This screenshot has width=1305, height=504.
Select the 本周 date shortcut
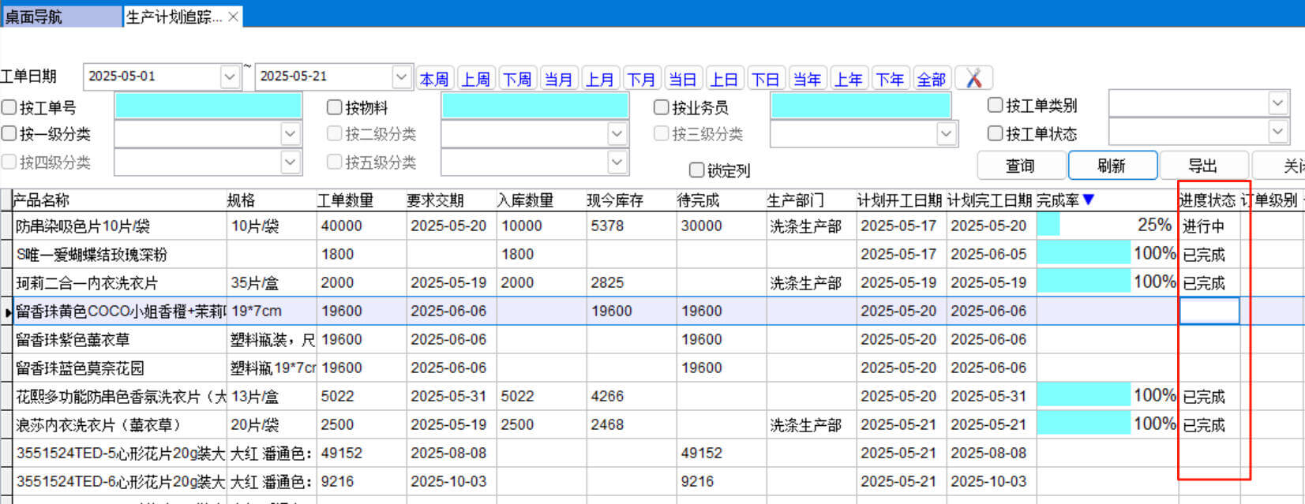coord(433,79)
